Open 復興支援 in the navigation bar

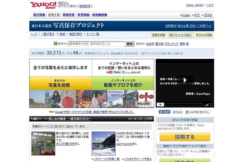[x=54, y=15]
